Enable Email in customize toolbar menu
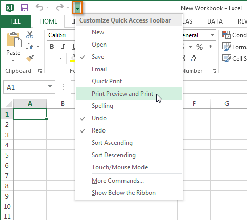This screenshot has width=247, height=220. (129, 69)
